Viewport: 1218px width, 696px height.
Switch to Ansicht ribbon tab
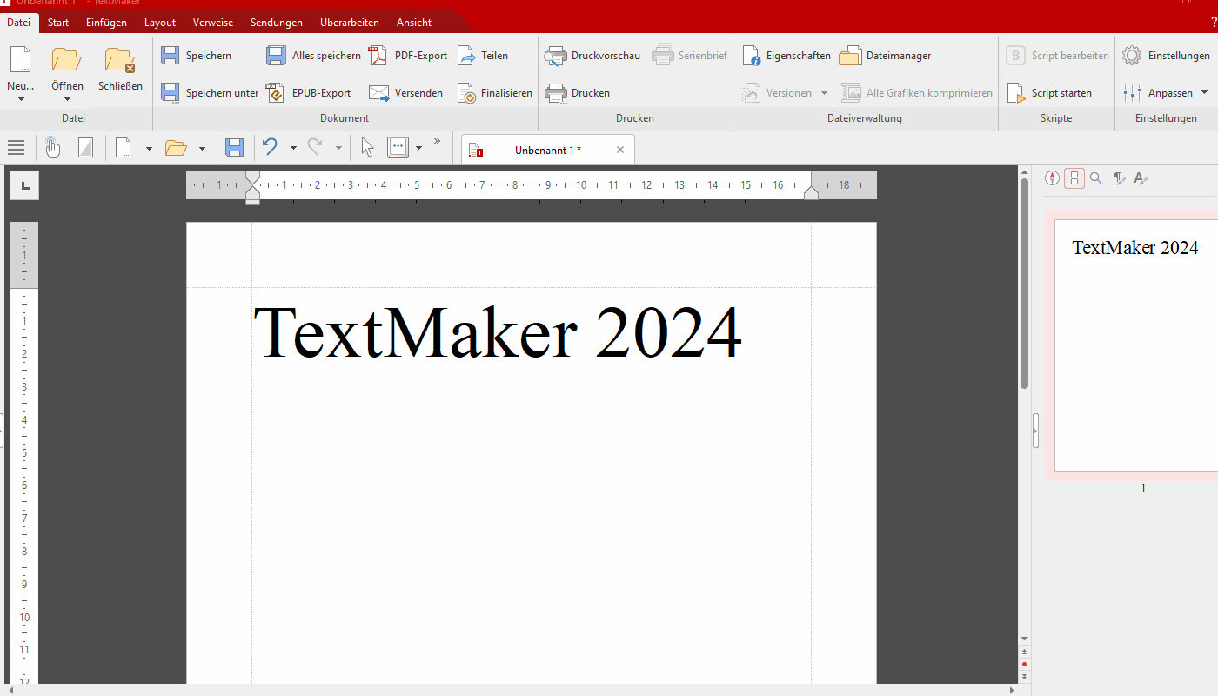coord(414,23)
